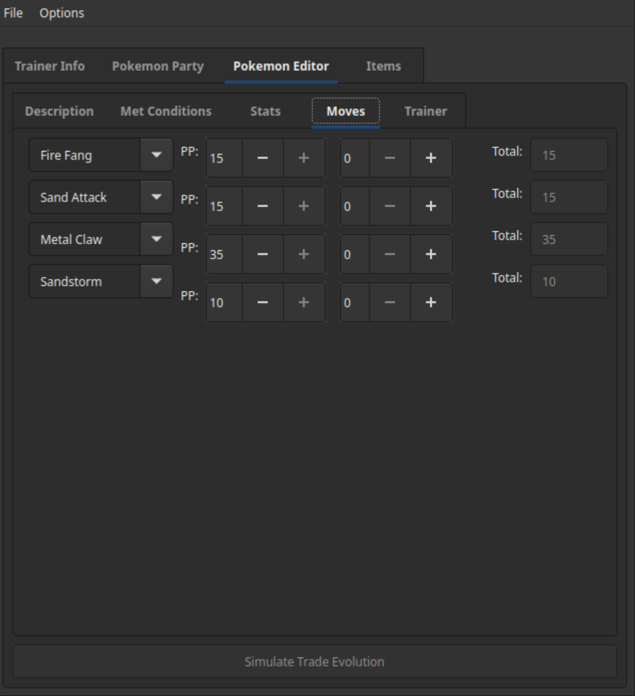Go to the Items tab
The height and width of the screenshot is (696, 635).
pyautogui.click(x=383, y=66)
